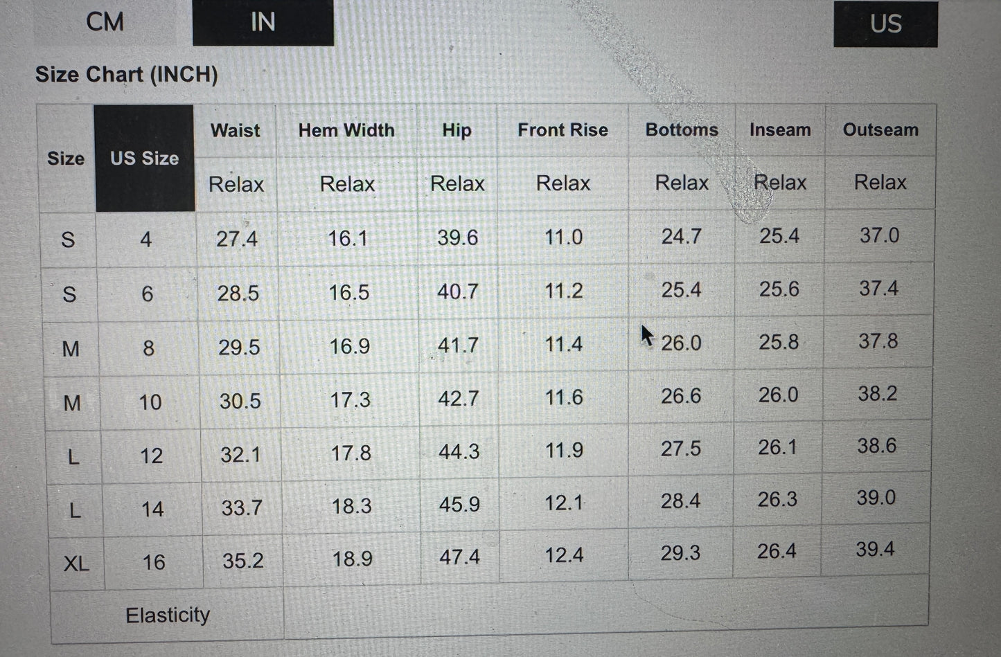
Task: Switch to the CM unit tab
Action: tap(105, 22)
